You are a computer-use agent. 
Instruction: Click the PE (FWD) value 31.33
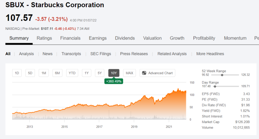(x=245, y=99)
